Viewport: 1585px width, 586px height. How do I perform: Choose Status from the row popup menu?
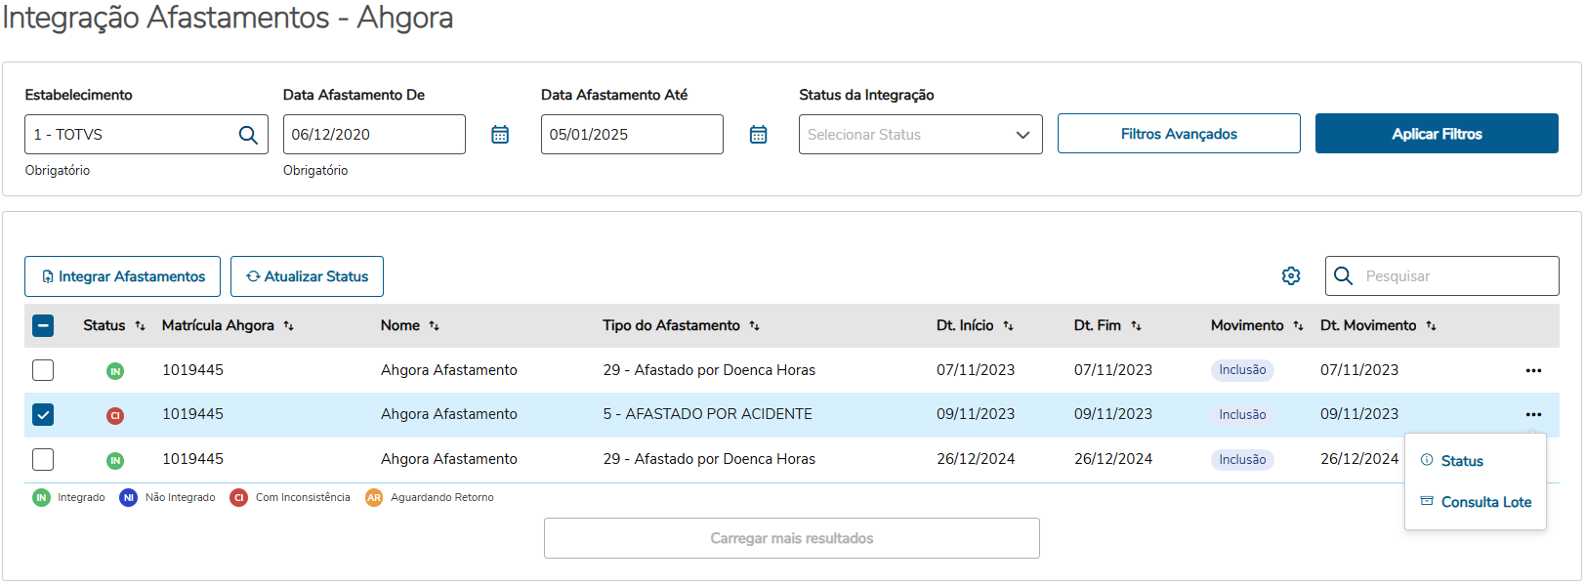point(1461,461)
